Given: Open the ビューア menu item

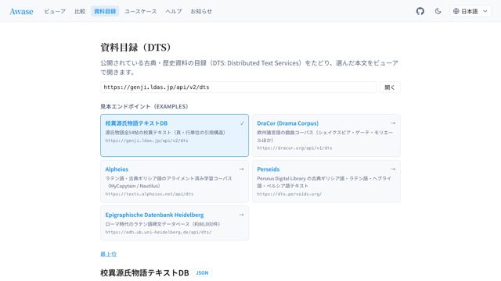Looking at the screenshot, I should tap(55, 11).
